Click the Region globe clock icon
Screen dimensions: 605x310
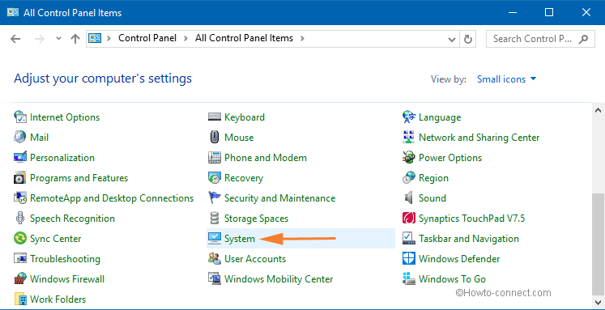tap(409, 178)
